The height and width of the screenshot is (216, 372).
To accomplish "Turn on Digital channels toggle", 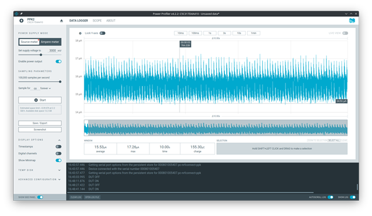I will [x=59, y=153].
